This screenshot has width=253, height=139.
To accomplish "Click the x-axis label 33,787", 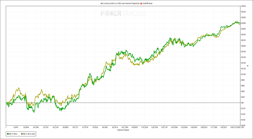I will 46,127.
